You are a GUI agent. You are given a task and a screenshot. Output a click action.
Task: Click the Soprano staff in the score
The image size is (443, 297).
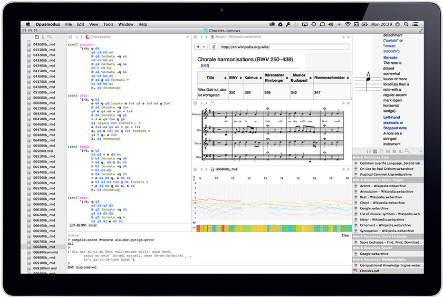273,114
